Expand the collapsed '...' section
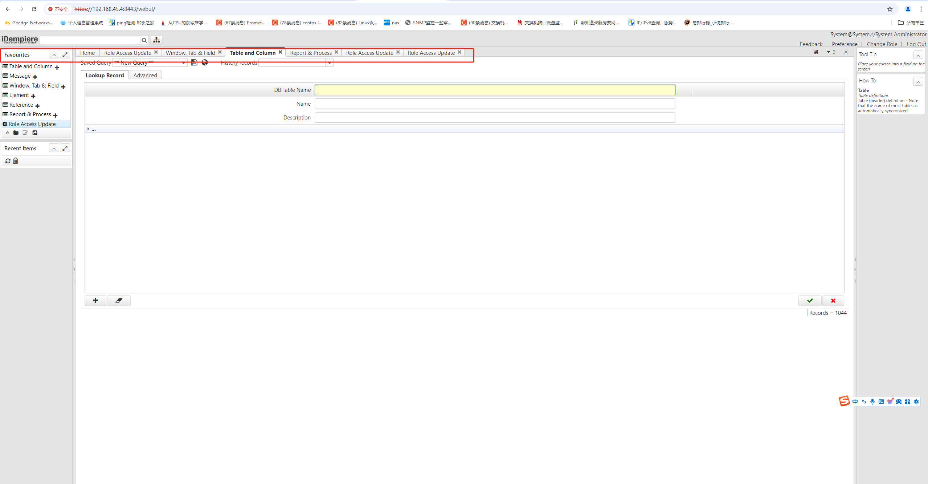This screenshot has height=484, width=928. click(88, 129)
